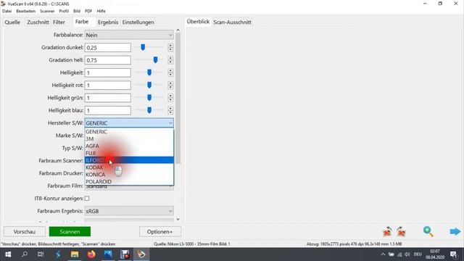Open the Datei menu
The width and height of the screenshot is (464, 261).
[x=7, y=11]
